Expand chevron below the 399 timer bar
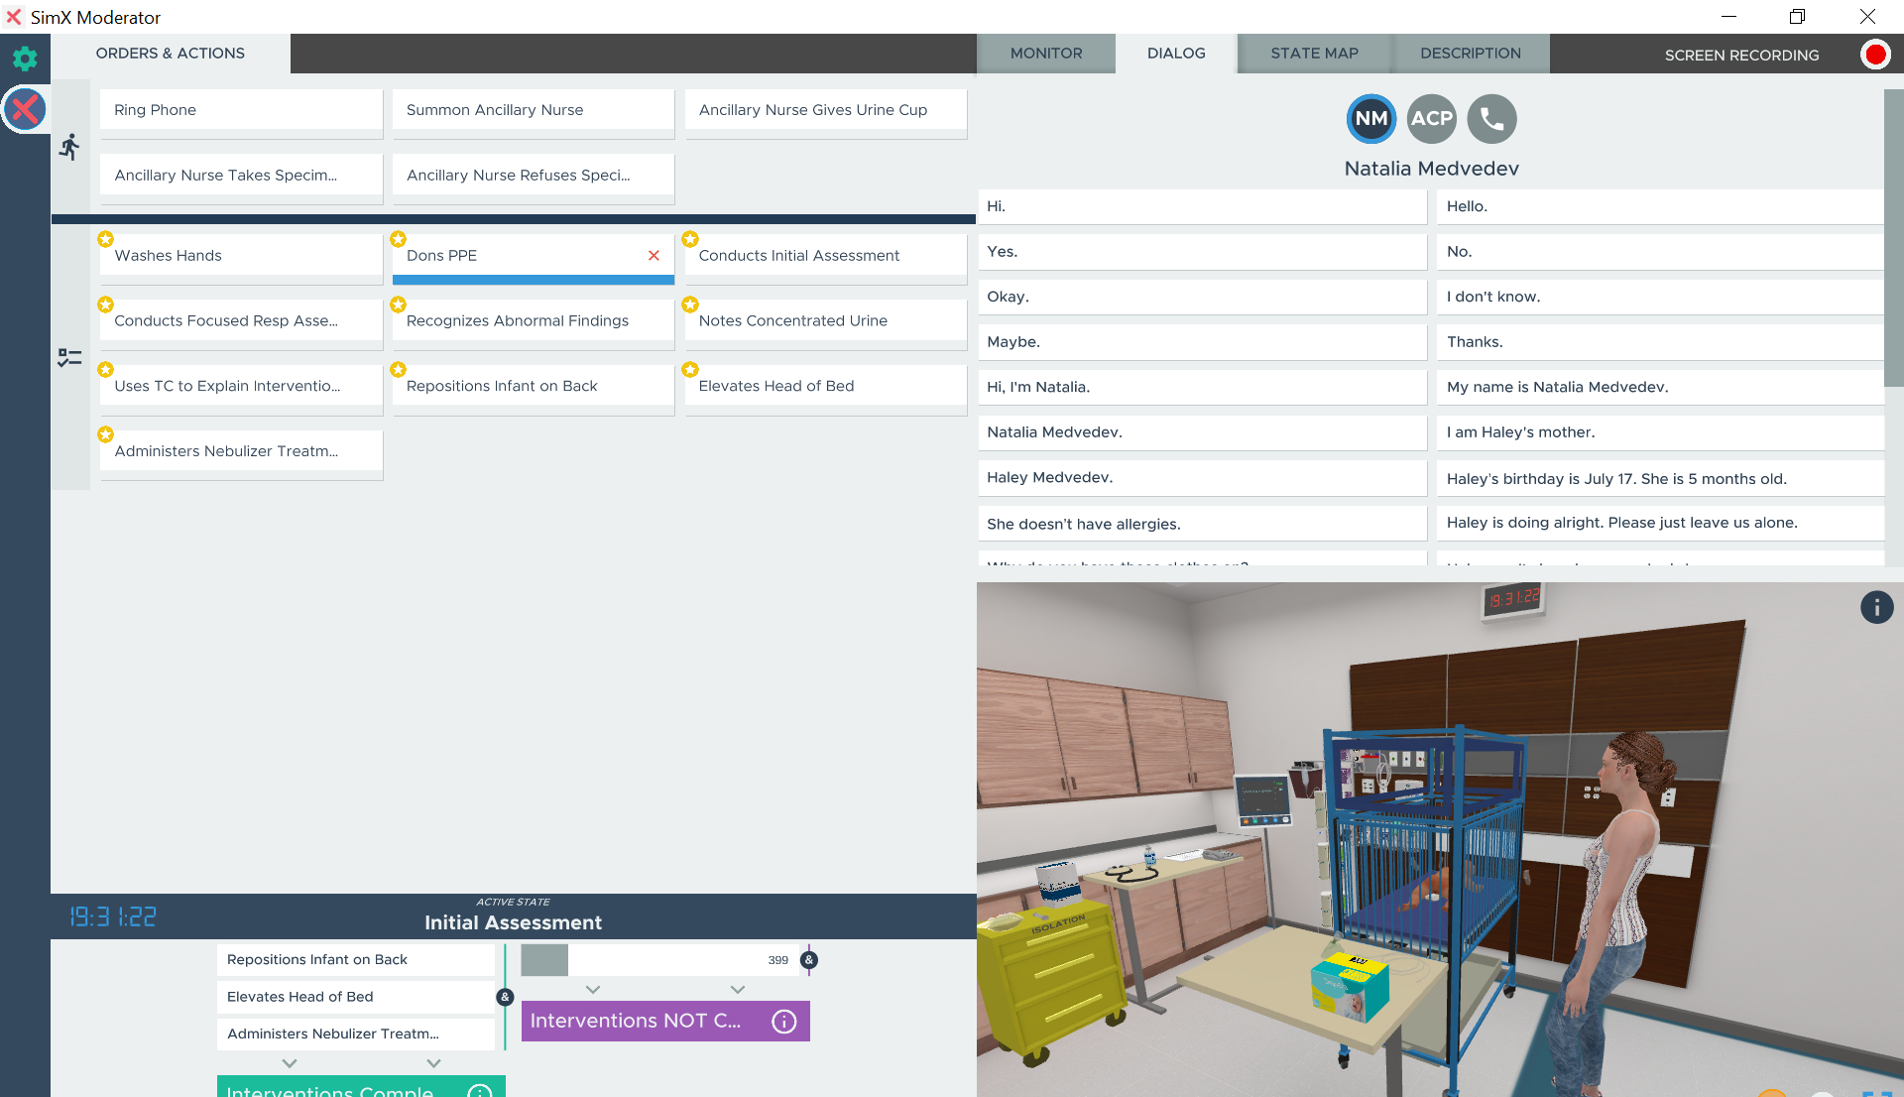This screenshot has height=1097, width=1904. 593,990
